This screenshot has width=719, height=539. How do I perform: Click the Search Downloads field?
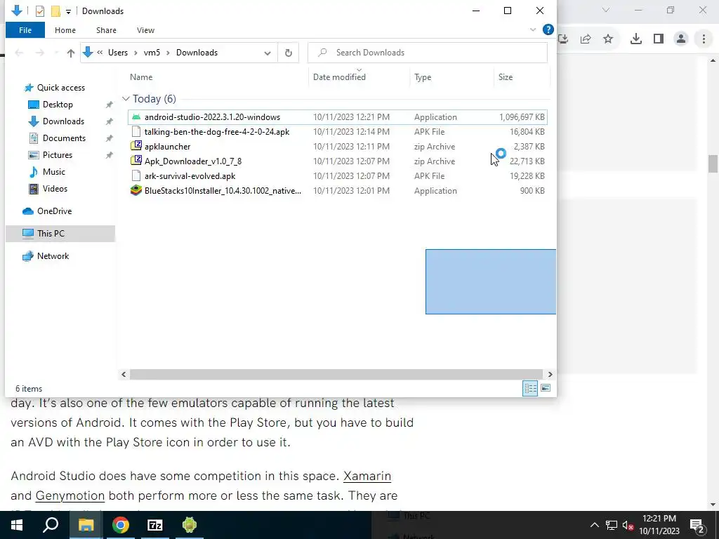tap(428, 53)
